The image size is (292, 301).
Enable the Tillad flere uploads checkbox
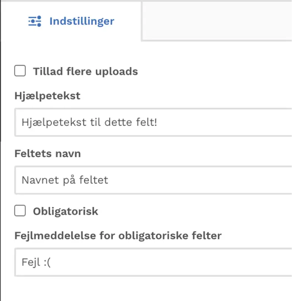[x=20, y=71]
